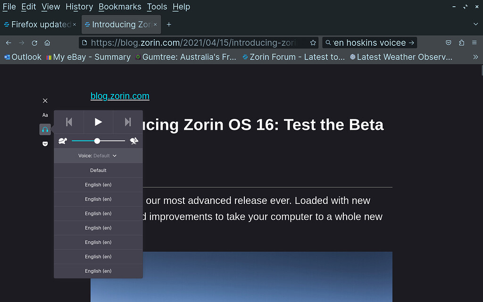Open the View menu
Image resolution: width=483 pixels, height=302 pixels.
pyautogui.click(x=51, y=7)
